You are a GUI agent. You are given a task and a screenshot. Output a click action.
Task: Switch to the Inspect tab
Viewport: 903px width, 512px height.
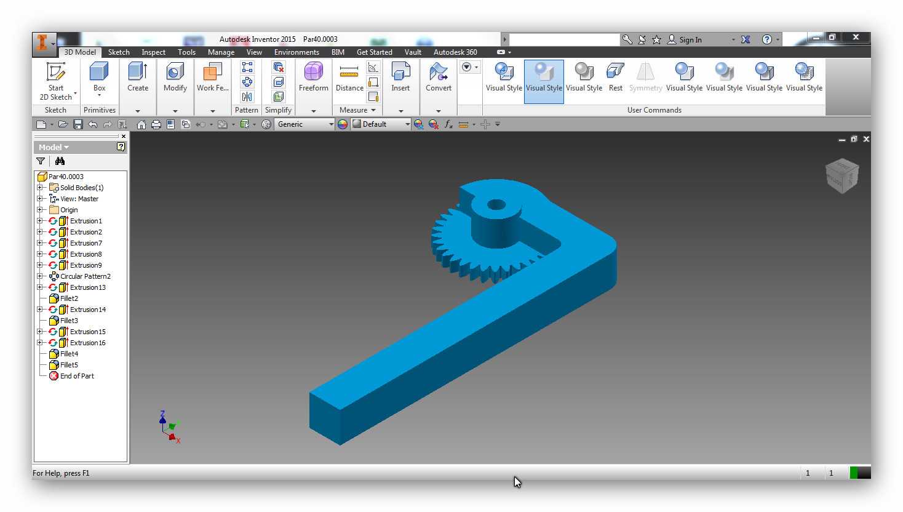(153, 52)
